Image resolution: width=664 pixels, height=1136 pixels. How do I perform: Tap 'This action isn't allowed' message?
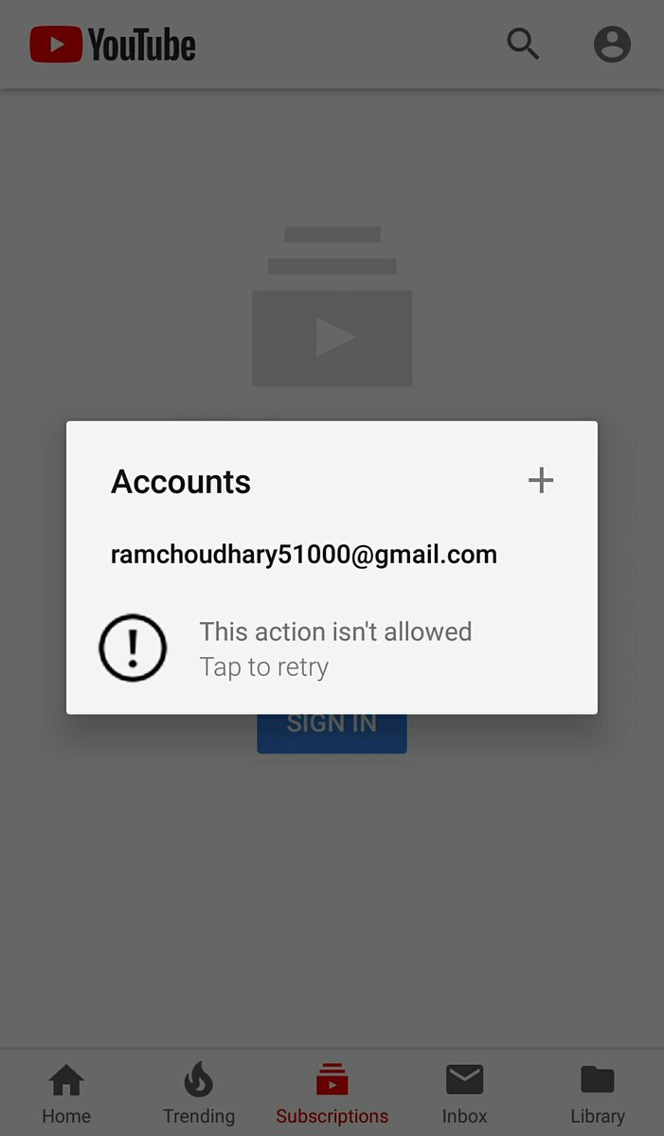point(335,631)
